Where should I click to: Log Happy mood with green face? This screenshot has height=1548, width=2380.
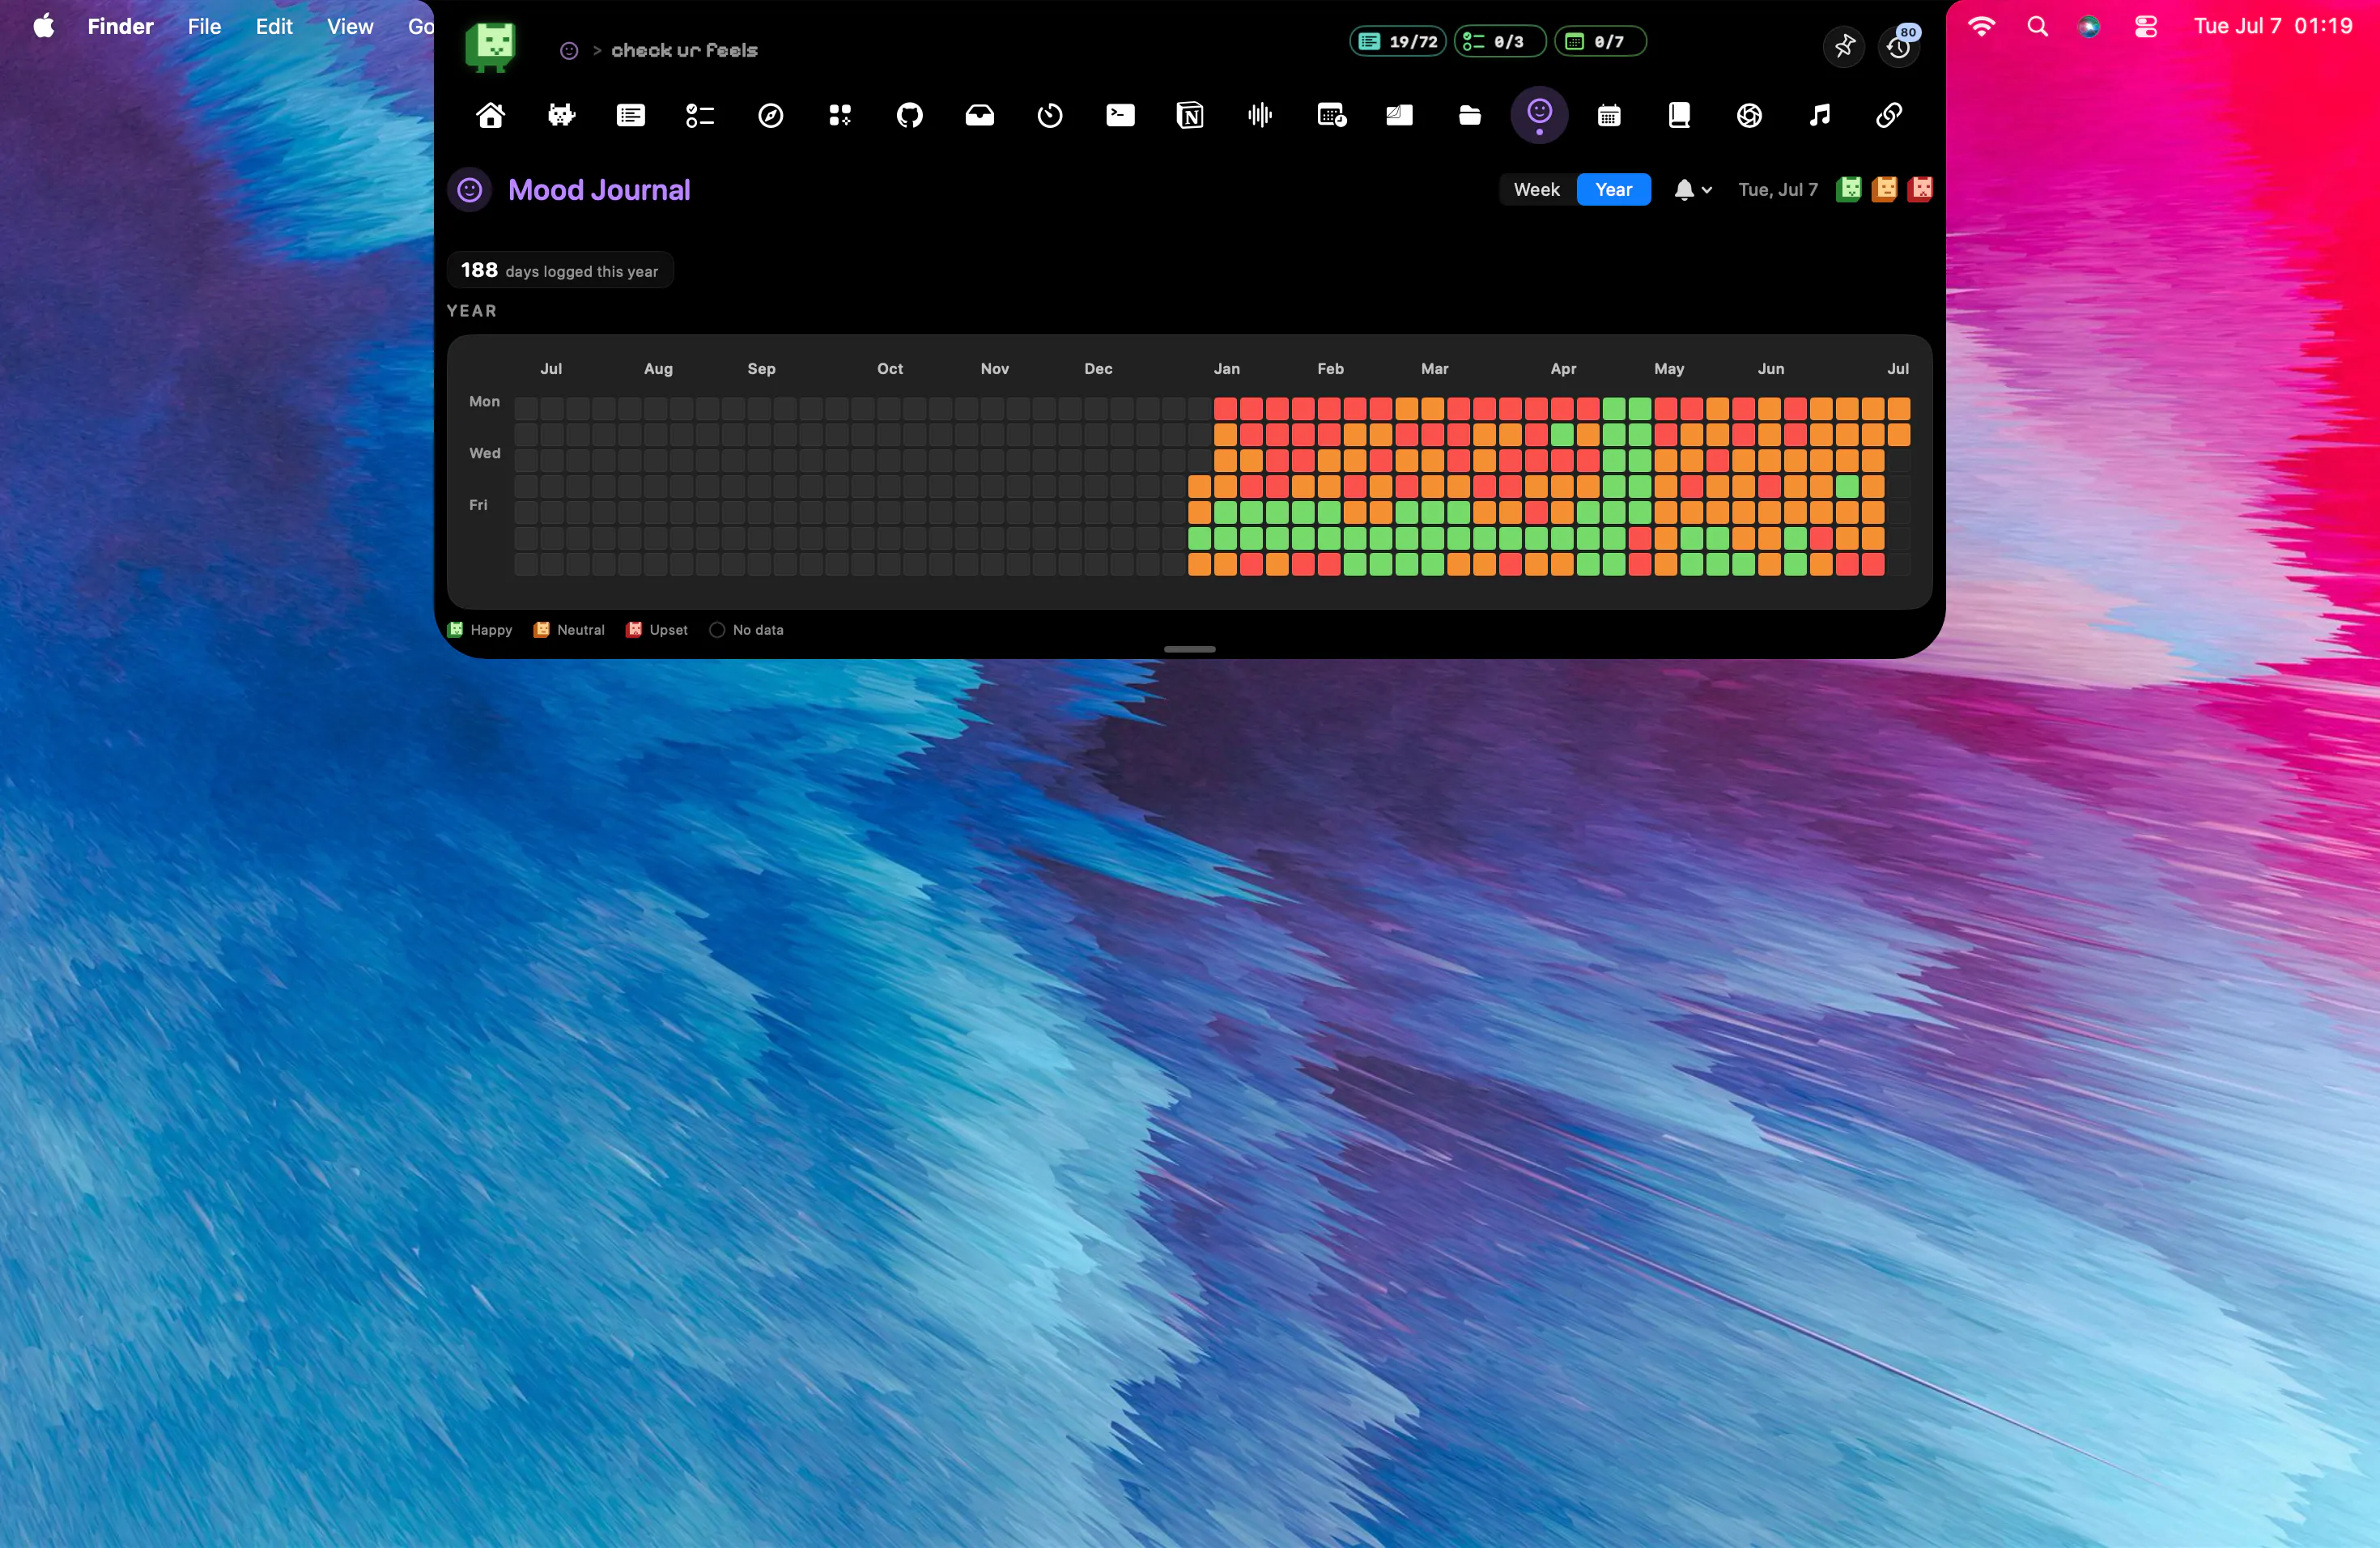point(1849,189)
